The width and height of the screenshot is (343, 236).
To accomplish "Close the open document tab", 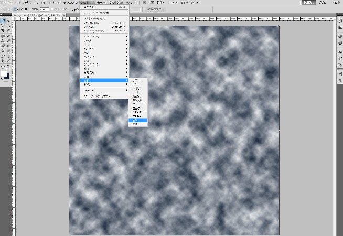I will coord(64,15).
